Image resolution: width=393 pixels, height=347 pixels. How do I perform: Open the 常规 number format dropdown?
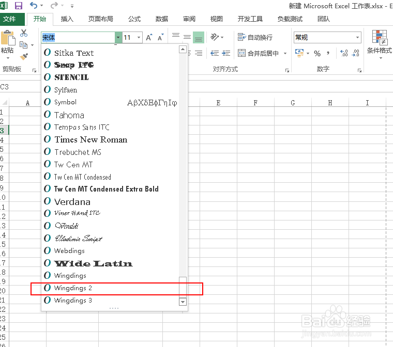(x=358, y=38)
